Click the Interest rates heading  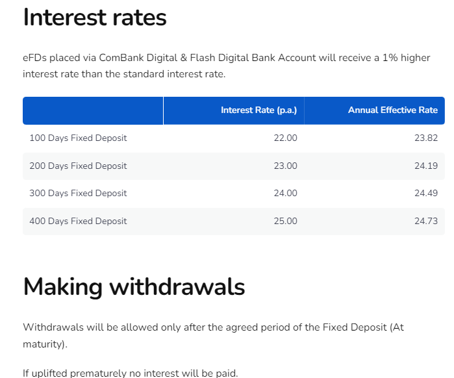click(x=95, y=18)
